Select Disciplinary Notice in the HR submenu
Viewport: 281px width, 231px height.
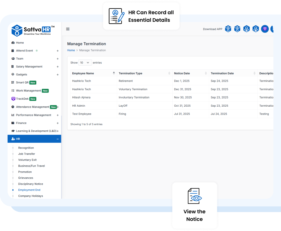tap(30, 184)
